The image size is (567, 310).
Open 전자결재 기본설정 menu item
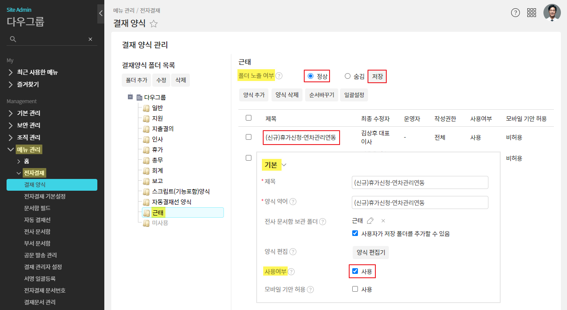pos(45,196)
